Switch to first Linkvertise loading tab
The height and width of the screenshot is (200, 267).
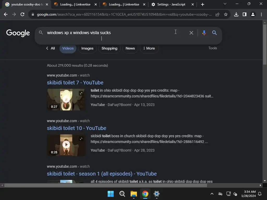tap(75, 4)
